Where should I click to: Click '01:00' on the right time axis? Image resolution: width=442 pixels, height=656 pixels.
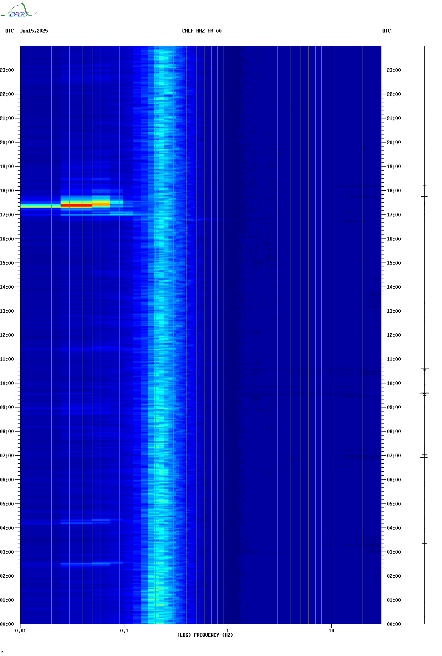click(x=394, y=600)
